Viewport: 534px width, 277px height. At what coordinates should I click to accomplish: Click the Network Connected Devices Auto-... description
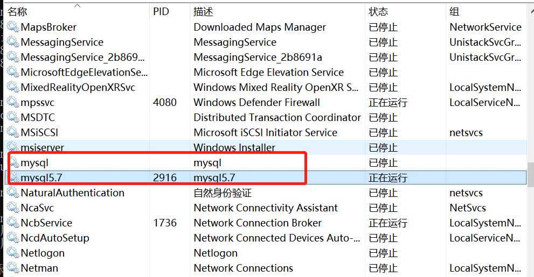pos(276,238)
